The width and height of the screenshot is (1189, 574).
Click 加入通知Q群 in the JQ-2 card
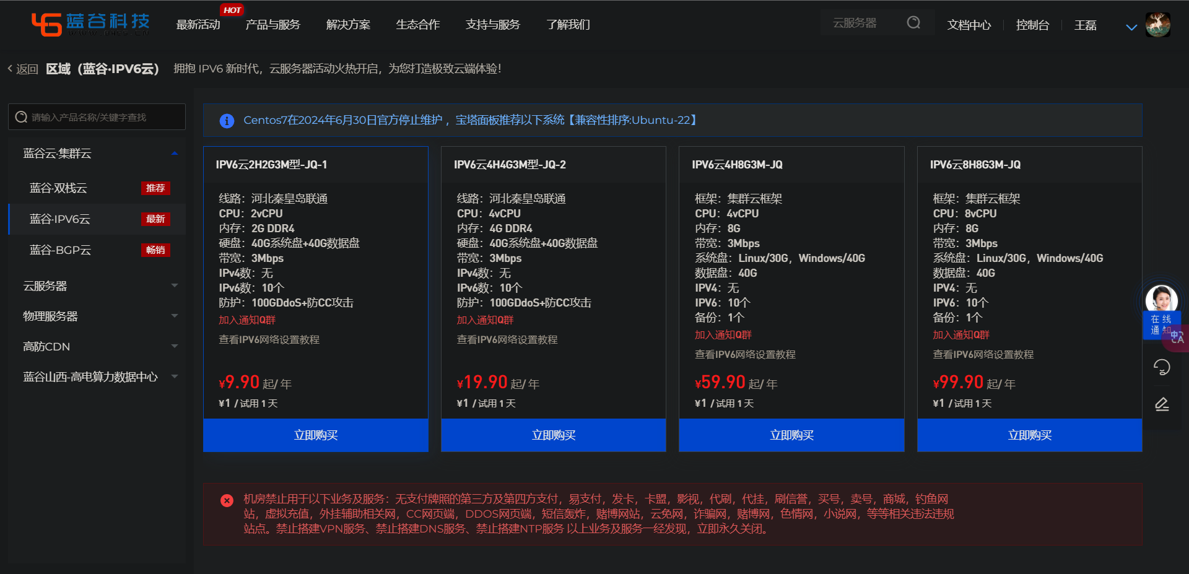click(x=486, y=320)
